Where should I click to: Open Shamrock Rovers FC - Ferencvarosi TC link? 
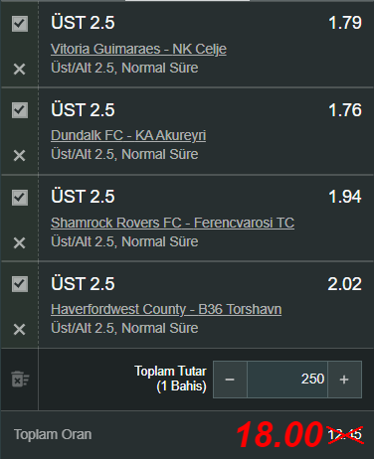click(x=172, y=223)
